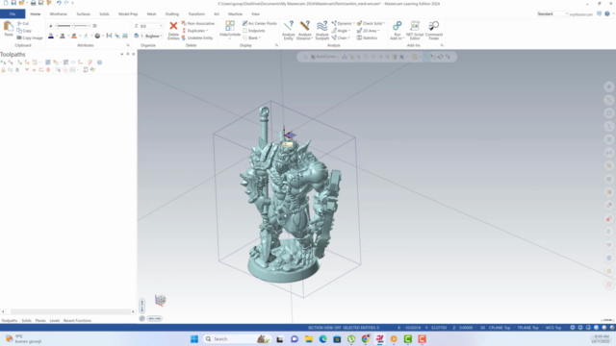Toggle 3D mode in the status bar
Image resolution: width=616 pixels, height=346 pixels.
(x=482, y=328)
